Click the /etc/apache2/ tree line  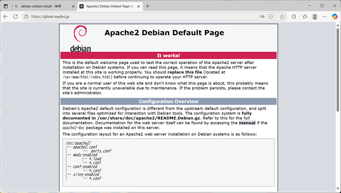coord(78,143)
